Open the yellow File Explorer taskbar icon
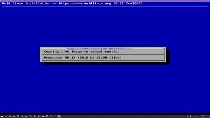210x118 pixels. (x=14, y=116)
